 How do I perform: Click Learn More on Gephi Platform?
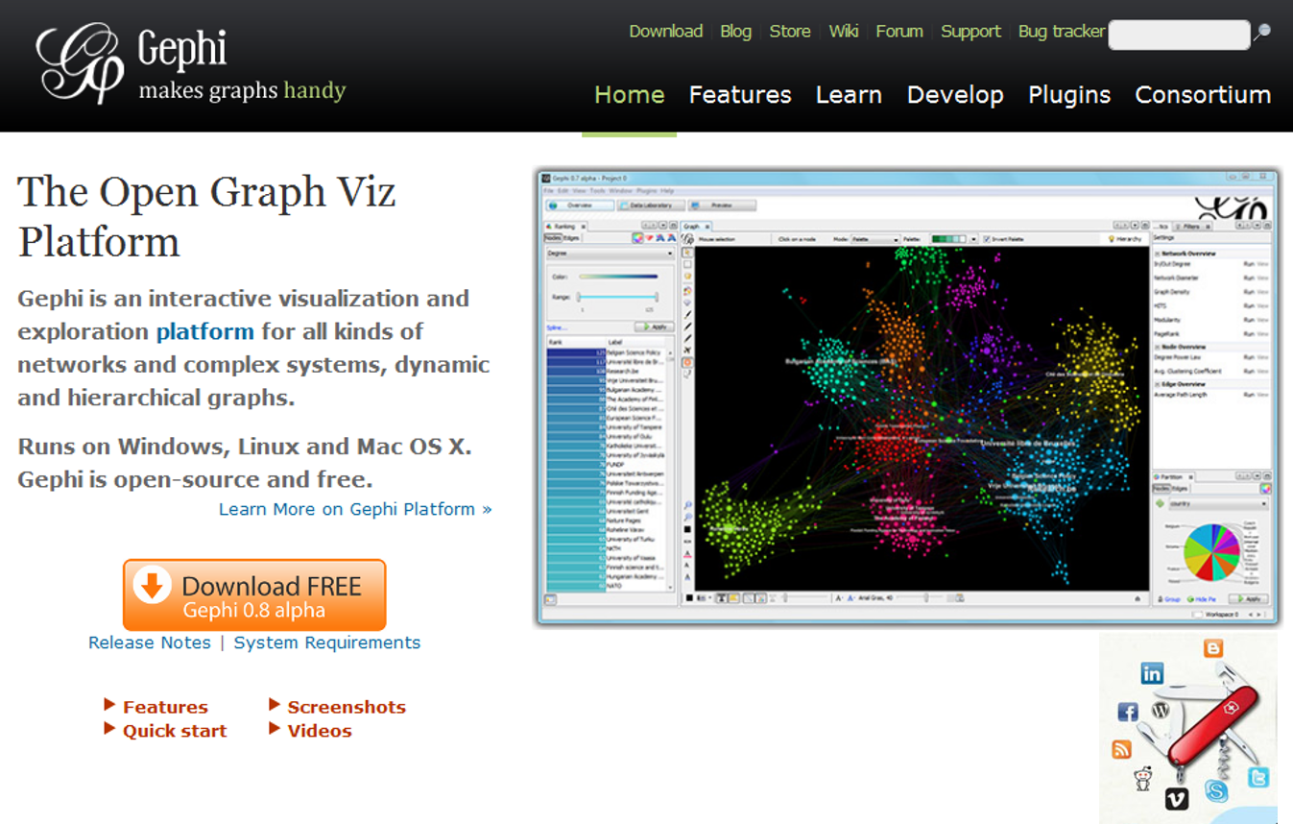(x=355, y=509)
